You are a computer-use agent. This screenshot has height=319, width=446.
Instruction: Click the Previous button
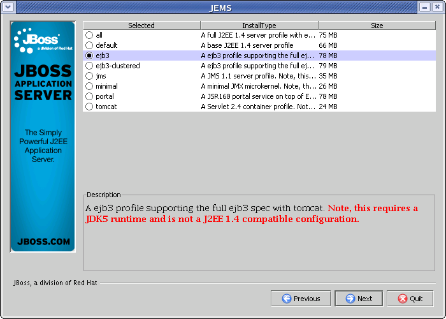point(301,299)
